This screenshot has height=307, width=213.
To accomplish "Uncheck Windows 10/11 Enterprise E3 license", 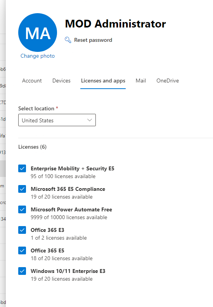I will [22, 271].
